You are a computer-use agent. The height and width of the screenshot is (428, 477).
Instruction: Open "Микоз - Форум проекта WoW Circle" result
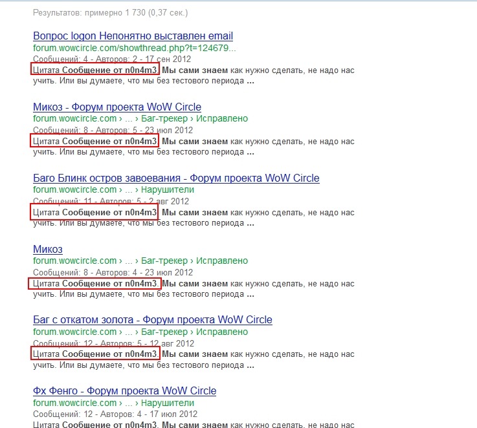click(x=117, y=107)
